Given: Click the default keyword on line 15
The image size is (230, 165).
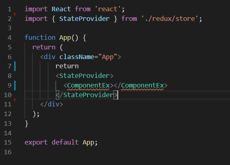Looking at the screenshot, I should pyautogui.click(x=65, y=142).
